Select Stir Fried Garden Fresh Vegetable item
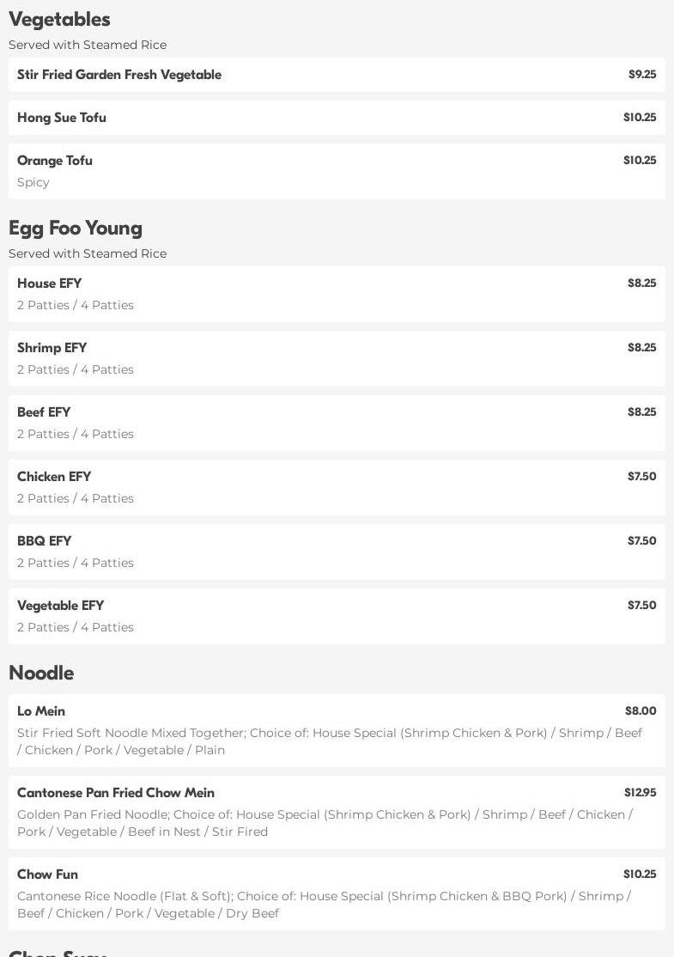The image size is (674, 957). point(119,75)
